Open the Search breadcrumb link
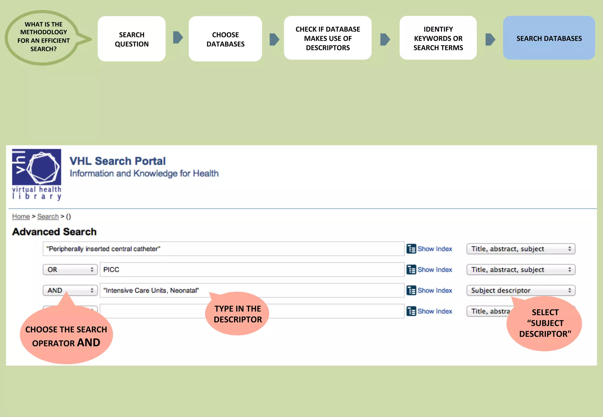Viewport: 603px width, 417px height. click(48, 216)
